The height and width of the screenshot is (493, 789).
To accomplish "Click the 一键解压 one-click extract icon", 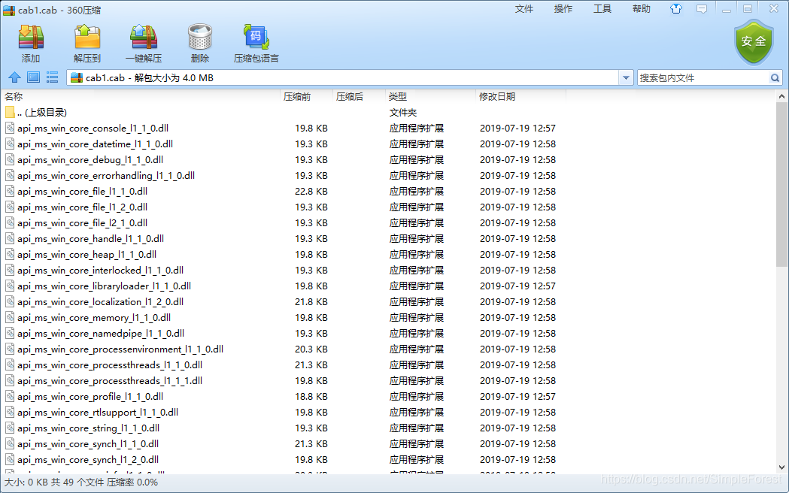I will tap(144, 38).
